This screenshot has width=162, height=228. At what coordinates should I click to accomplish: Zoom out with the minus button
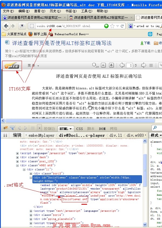coord(103,65)
